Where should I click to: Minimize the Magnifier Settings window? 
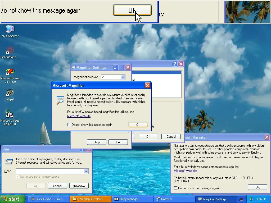116,67
